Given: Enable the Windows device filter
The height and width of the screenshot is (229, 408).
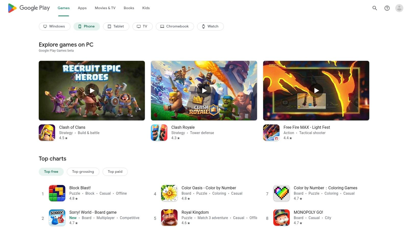Looking at the screenshot, I should coord(54,26).
